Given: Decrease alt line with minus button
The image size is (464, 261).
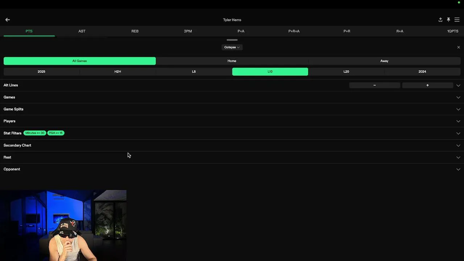Looking at the screenshot, I should click(x=374, y=85).
